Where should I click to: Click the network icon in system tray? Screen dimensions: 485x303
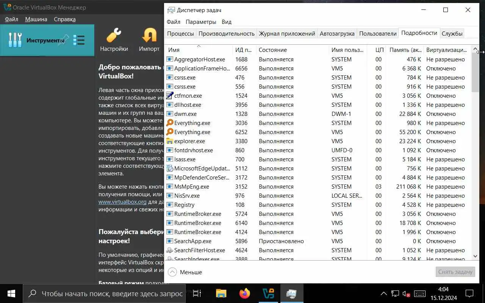pos(395,294)
